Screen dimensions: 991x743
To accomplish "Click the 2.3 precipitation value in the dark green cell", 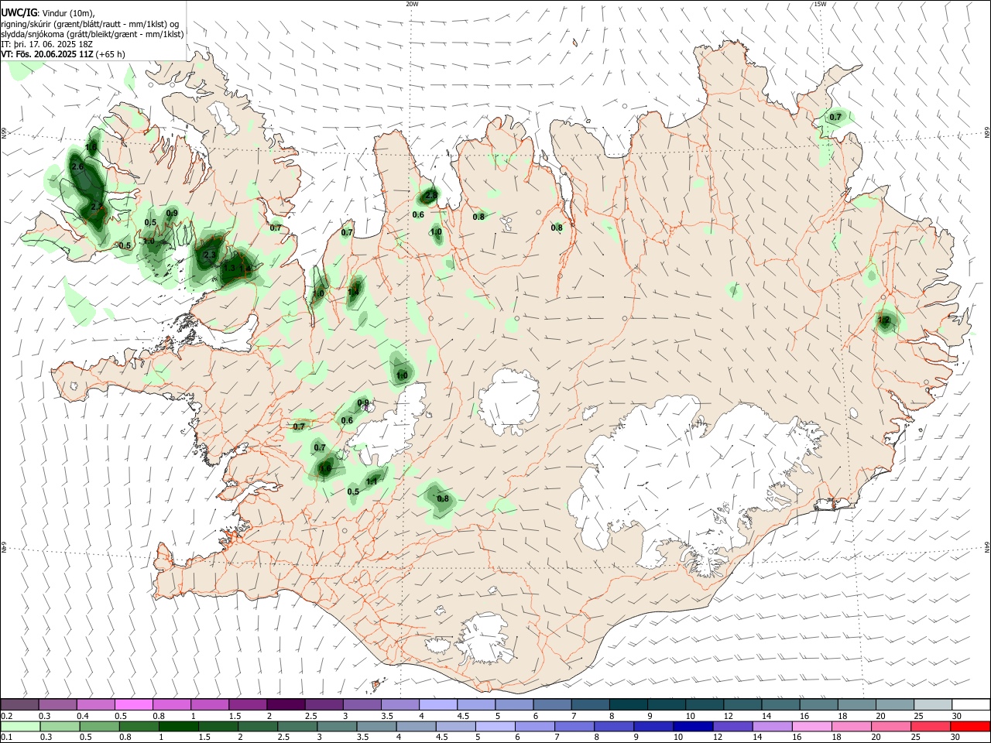I will coord(209,255).
